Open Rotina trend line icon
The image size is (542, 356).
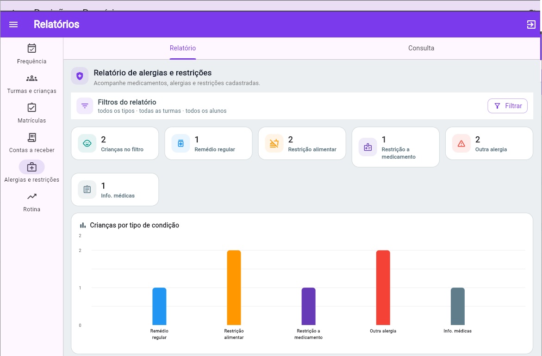click(32, 196)
